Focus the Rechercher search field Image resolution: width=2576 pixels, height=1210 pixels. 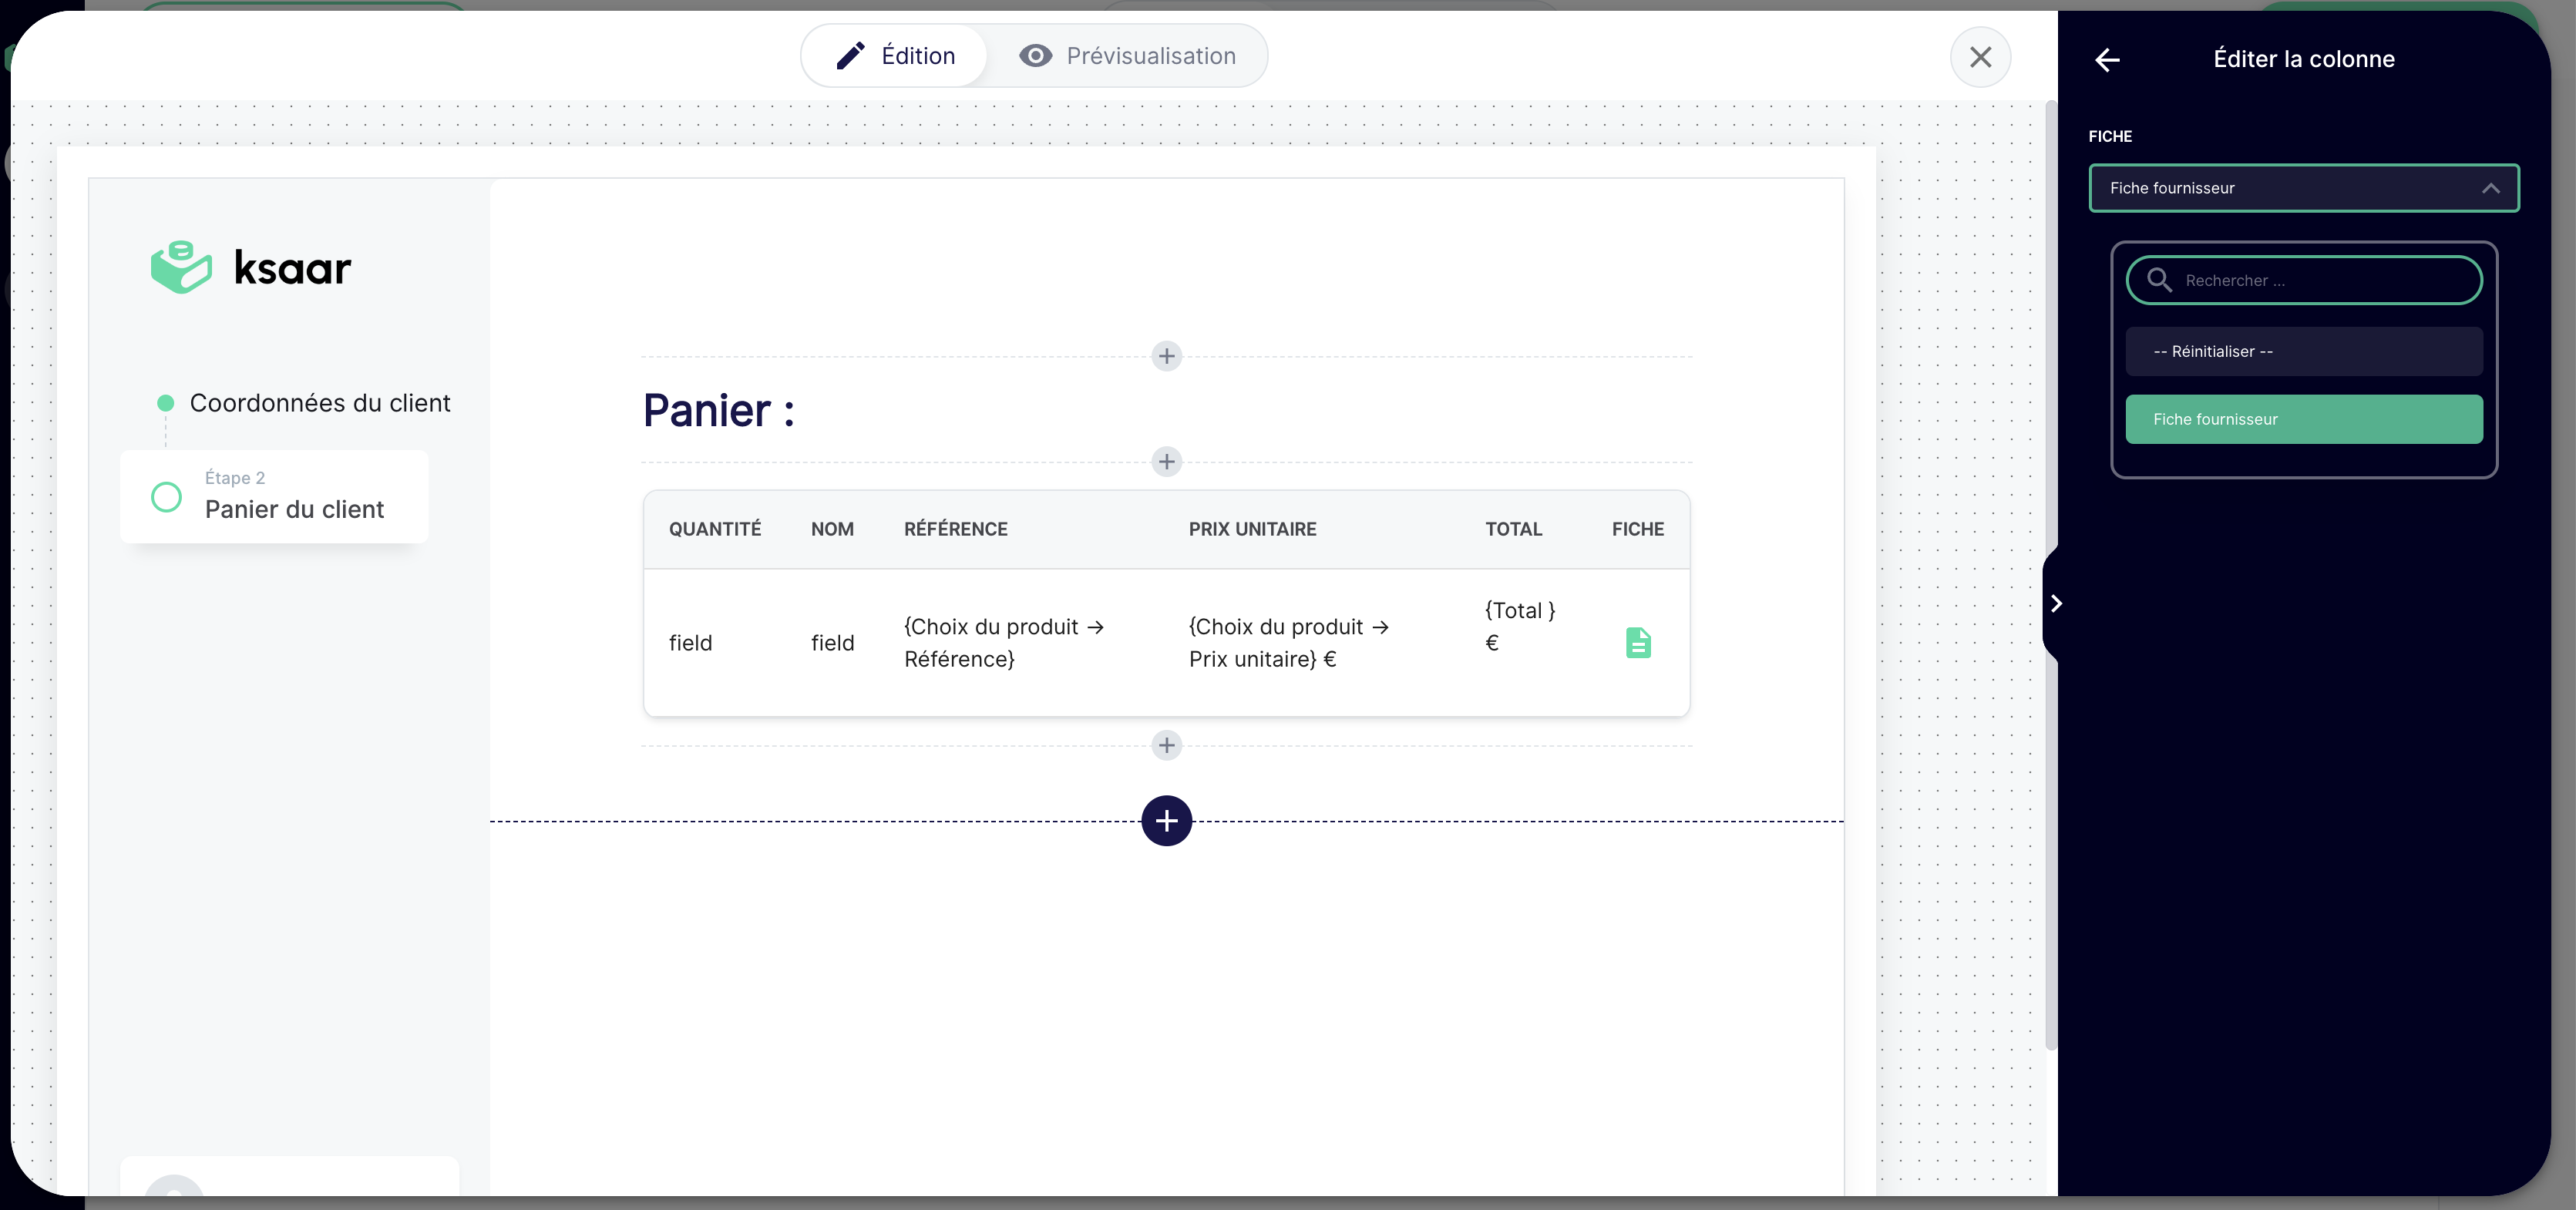(x=2320, y=280)
